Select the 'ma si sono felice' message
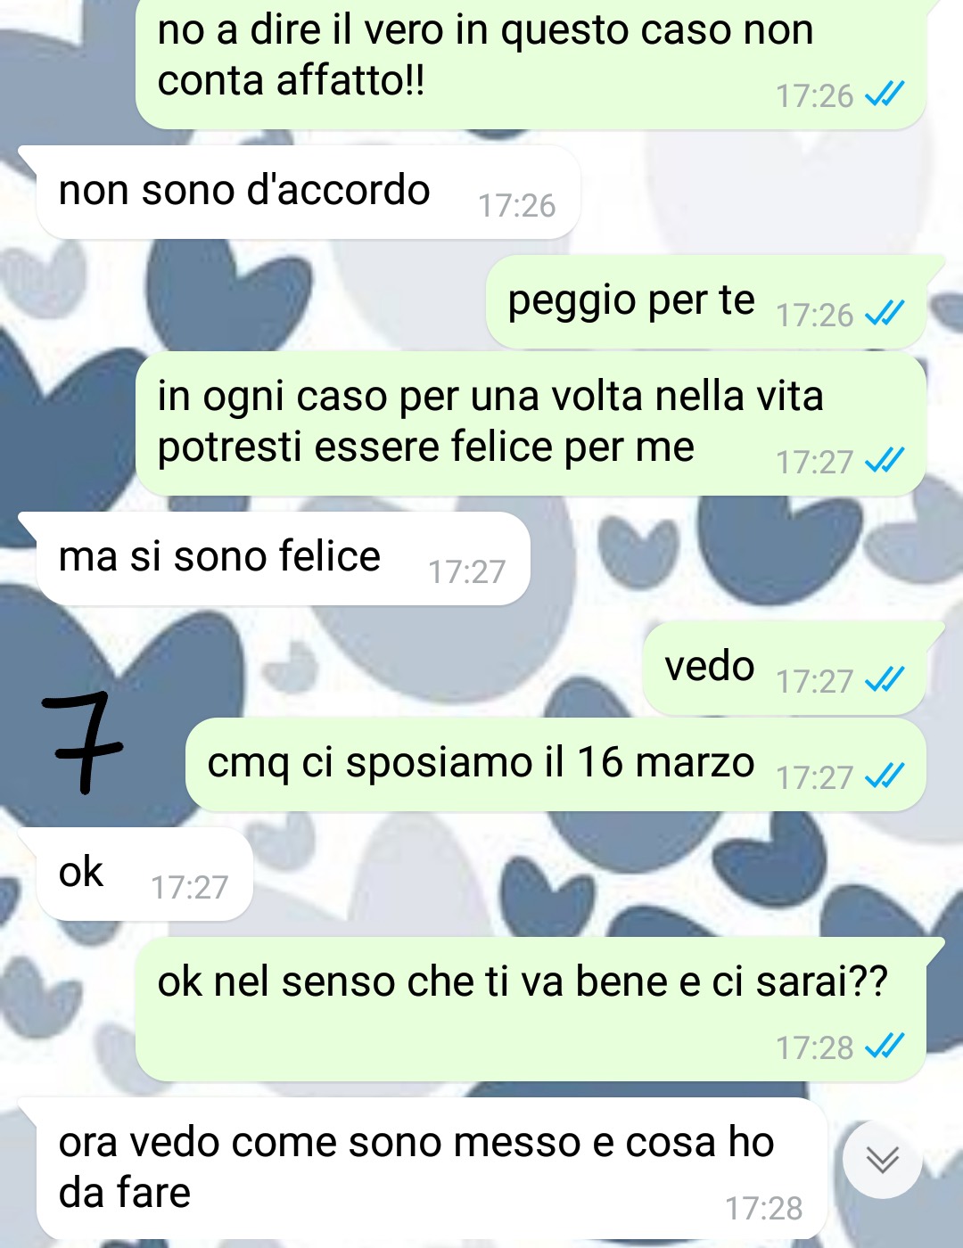The height and width of the screenshot is (1248, 963). [283, 558]
